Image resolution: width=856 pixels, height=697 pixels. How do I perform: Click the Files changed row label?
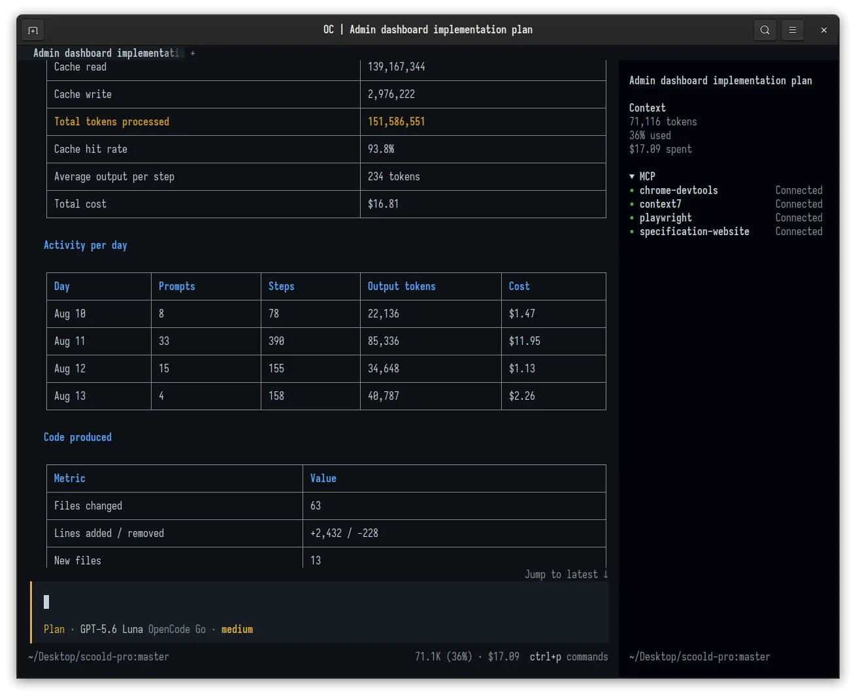coord(88,506)
